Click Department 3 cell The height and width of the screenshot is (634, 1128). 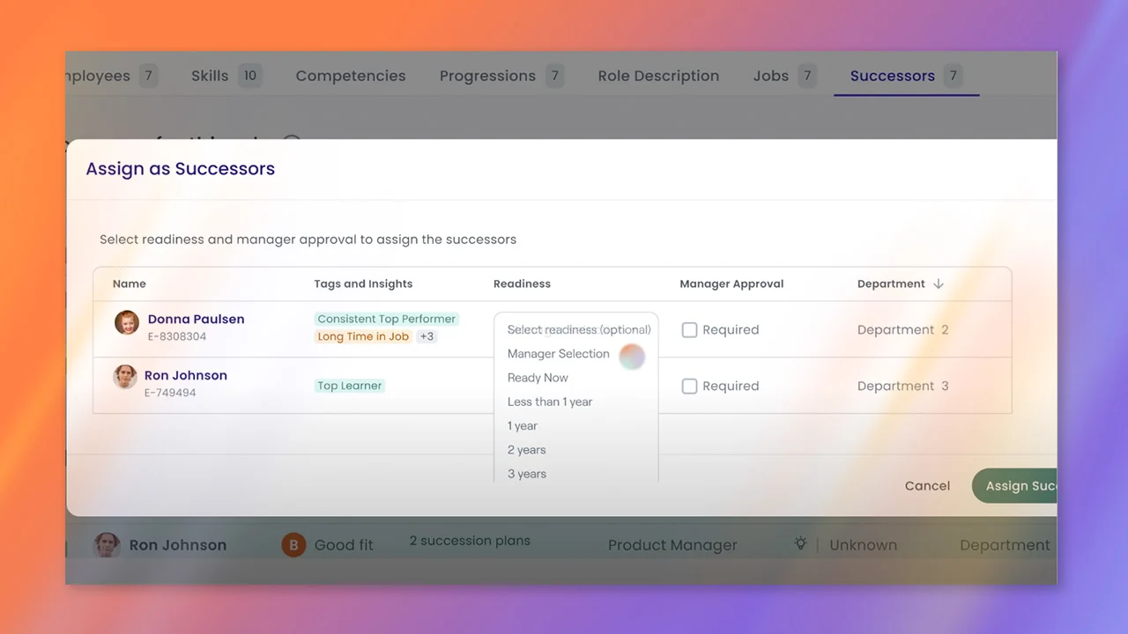point(903,386)
